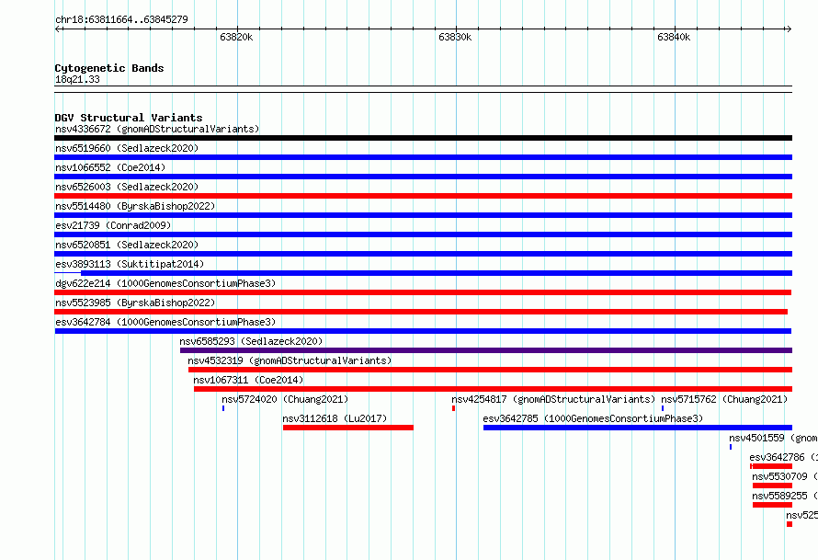Select the red esv3642786 variant bar
This screenshot has width=818, height=560.
point(771,466)
